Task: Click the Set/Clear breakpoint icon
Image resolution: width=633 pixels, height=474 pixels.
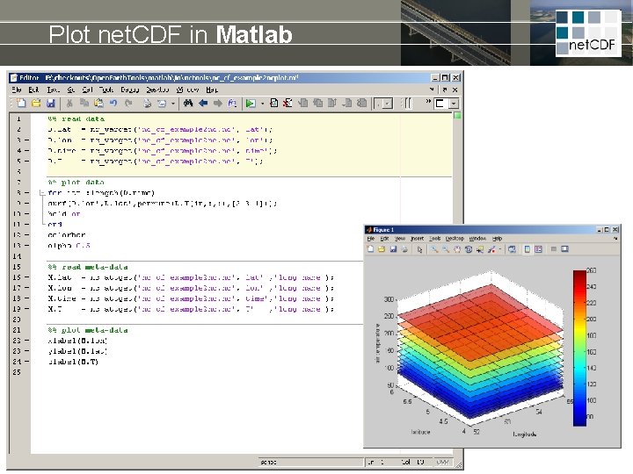Action: tap(273, 104)
